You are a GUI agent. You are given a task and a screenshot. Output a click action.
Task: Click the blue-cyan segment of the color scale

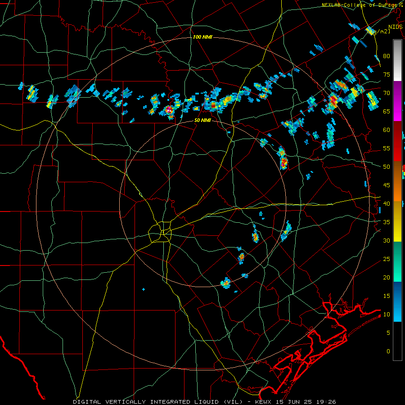coord(397,301)
